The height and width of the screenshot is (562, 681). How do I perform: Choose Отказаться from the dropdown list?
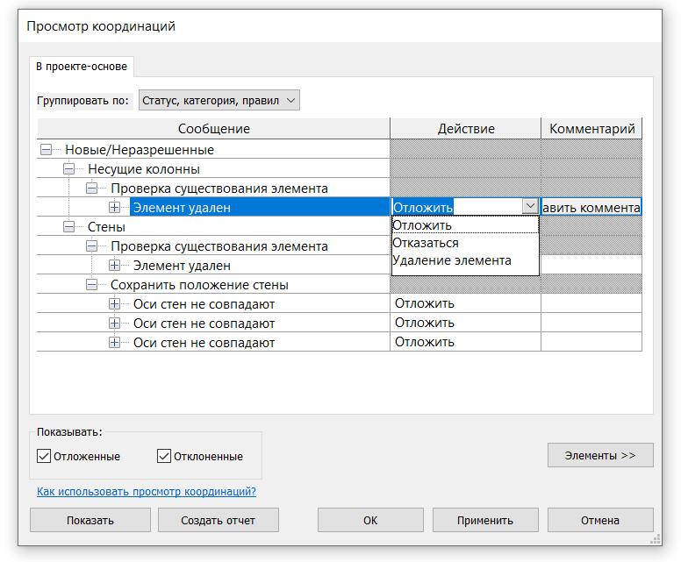pyautogui.click(x=426, y=243)
